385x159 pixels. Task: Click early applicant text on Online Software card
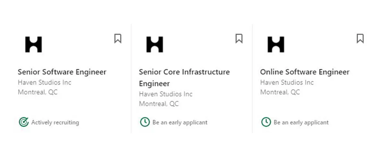tap(301, 122)
